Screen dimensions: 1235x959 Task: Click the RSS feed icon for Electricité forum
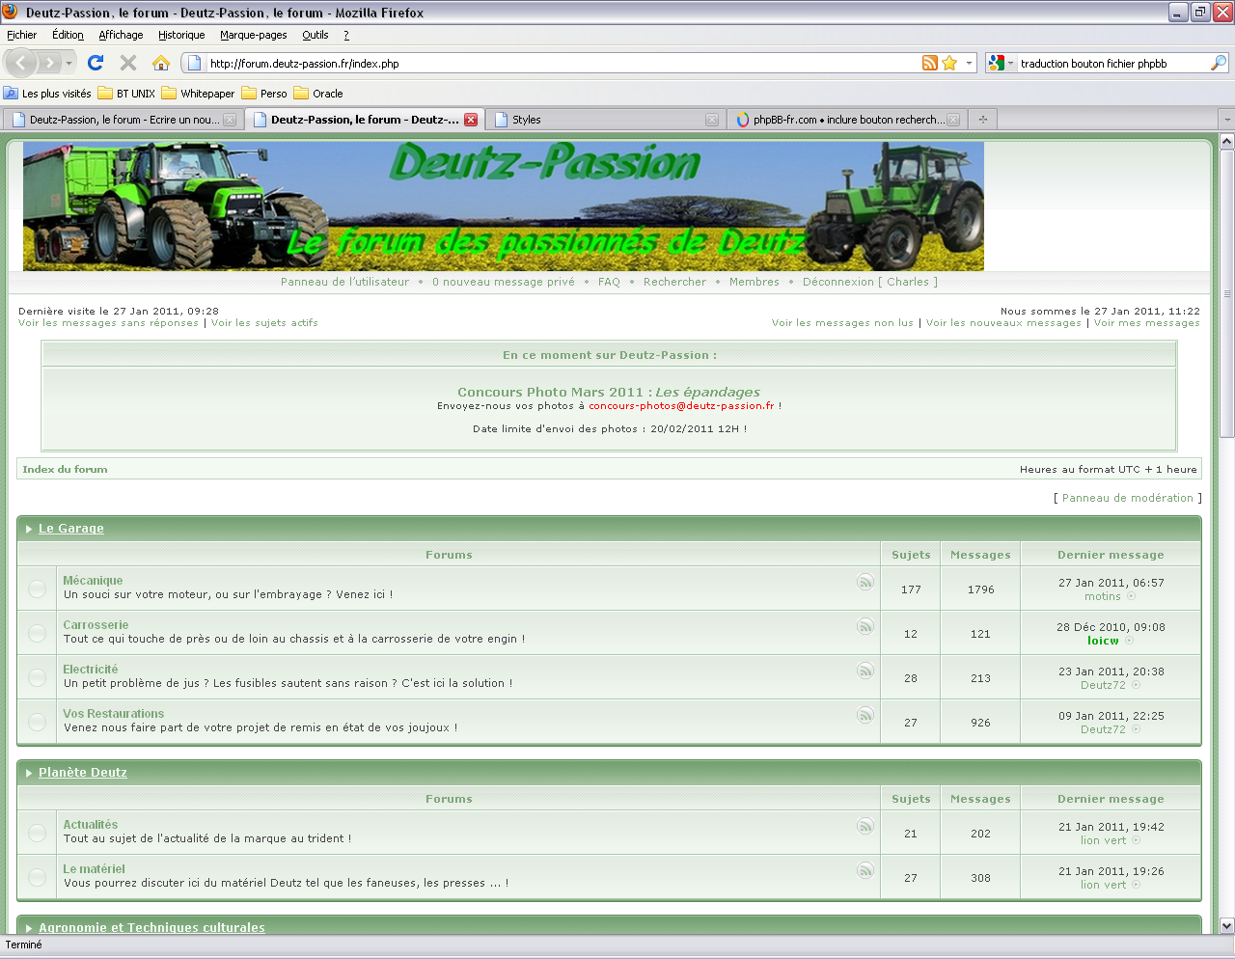(865, 671)
